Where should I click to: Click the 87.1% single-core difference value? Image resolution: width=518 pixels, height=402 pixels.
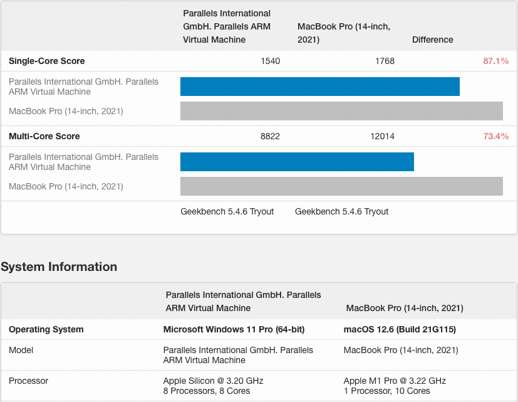495,61
